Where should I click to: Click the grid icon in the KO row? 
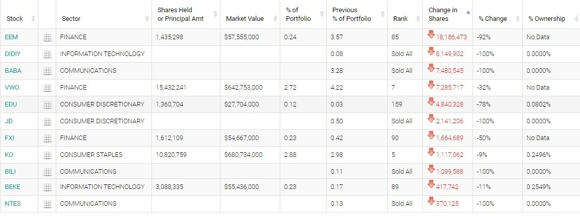tap(48, 155)
